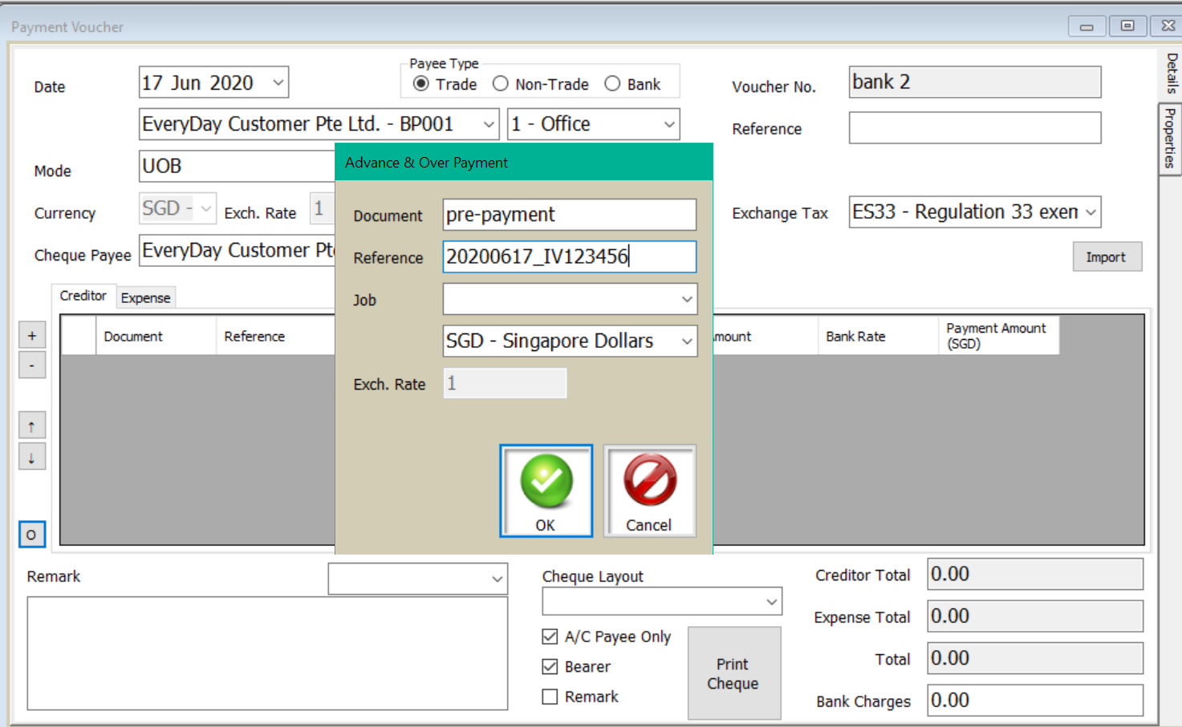The width and height of the screenshot is (1182, 727).
Task: Move row down with down arrow
Action: [x=32, y=458]
